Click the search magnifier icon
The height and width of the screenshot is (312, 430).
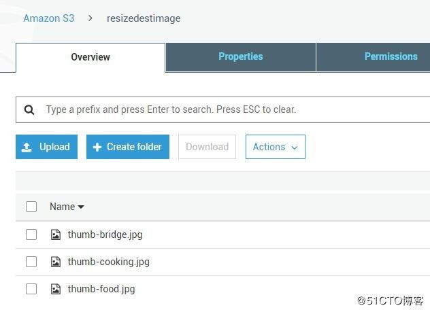29,110
